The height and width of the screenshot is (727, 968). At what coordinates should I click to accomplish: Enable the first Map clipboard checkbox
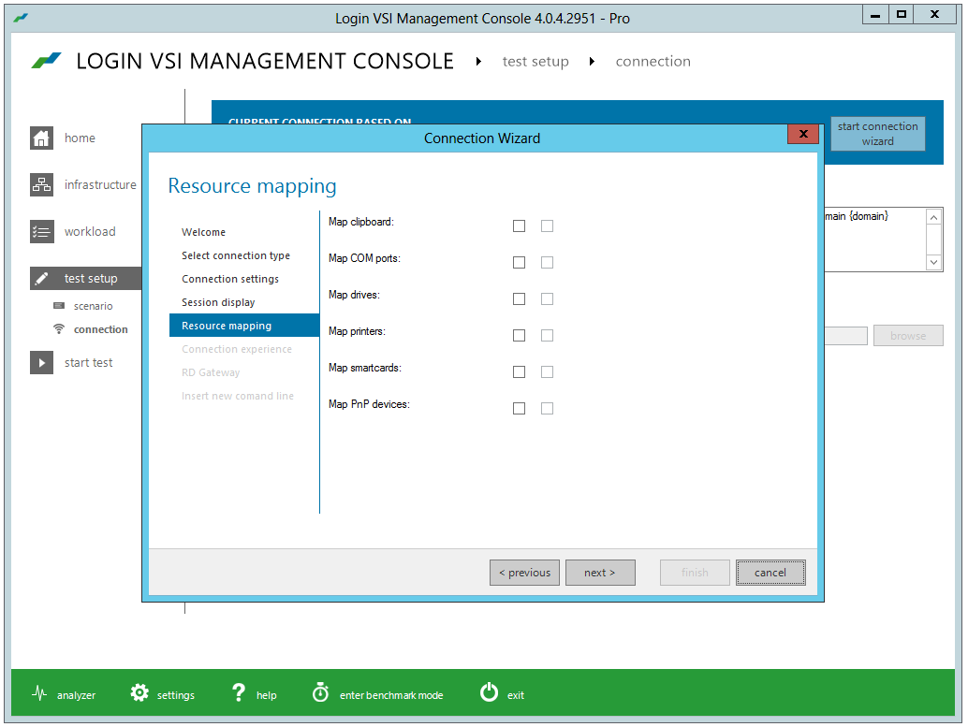coord(520,225)
